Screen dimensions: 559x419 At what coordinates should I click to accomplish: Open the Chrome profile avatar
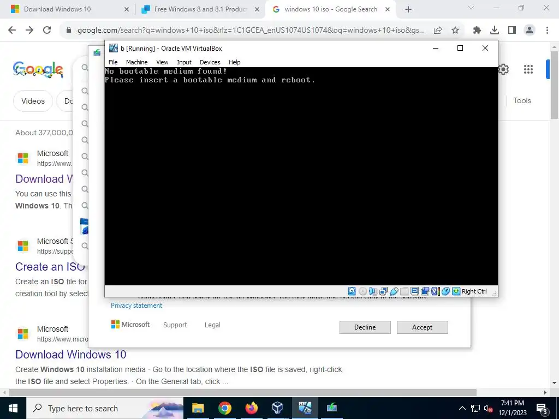tap(530, 31)
